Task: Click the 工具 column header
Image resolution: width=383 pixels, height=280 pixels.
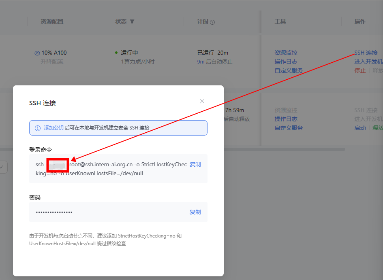Action: 280,21
